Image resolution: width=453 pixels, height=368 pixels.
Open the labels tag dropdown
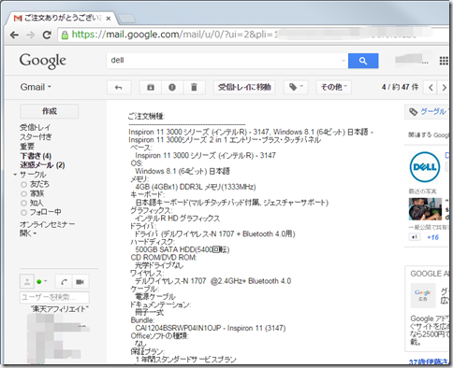tap(296, 88)
